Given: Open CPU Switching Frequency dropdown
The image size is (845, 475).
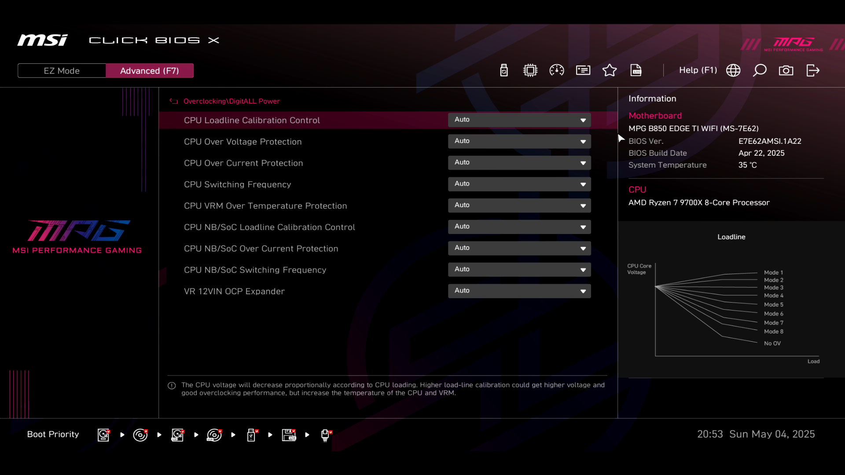Looking at the screenshot, I should coord(519,184).
